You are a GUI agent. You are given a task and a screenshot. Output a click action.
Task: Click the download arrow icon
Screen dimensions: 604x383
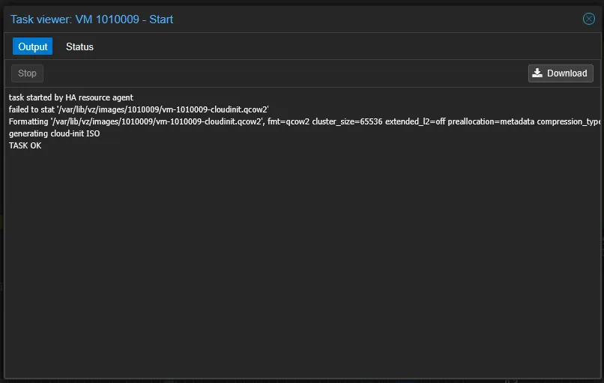click(x=538, y=73)
